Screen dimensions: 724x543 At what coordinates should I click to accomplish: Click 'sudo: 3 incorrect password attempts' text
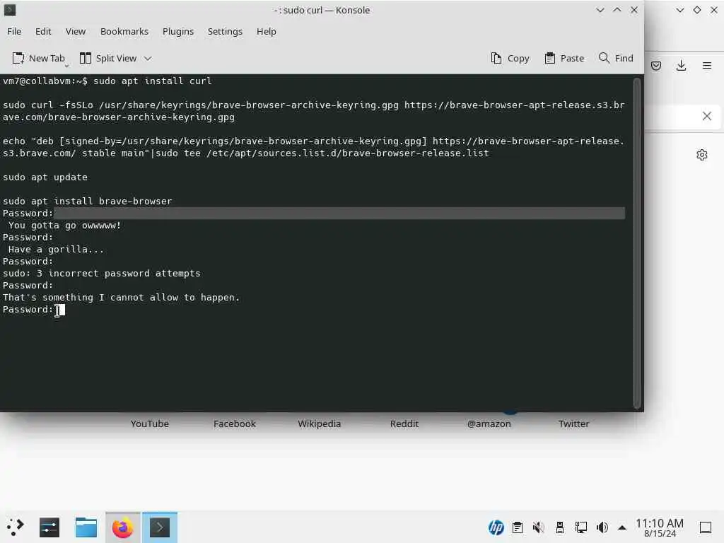pyautogui.click(x=102, y=274)
